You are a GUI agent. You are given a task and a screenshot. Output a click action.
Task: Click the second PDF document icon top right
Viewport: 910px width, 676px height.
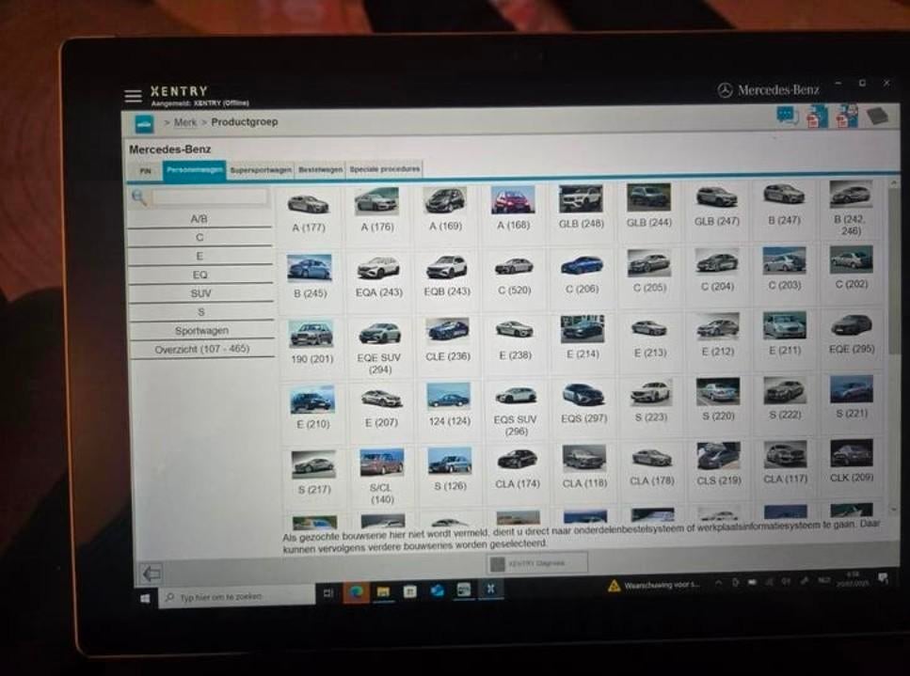pyautogui.click(x=844, y=115)
